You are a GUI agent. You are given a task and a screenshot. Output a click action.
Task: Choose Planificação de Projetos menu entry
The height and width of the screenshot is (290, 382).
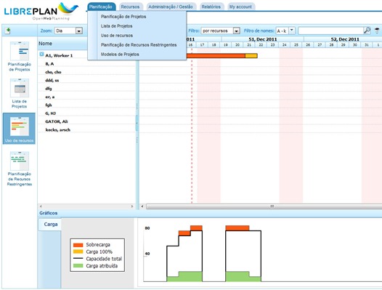click(123, 17)
